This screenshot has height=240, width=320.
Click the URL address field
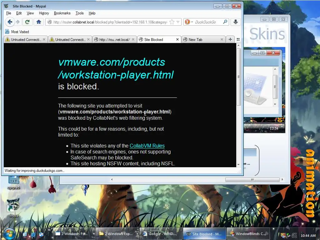tap(110, 22)
